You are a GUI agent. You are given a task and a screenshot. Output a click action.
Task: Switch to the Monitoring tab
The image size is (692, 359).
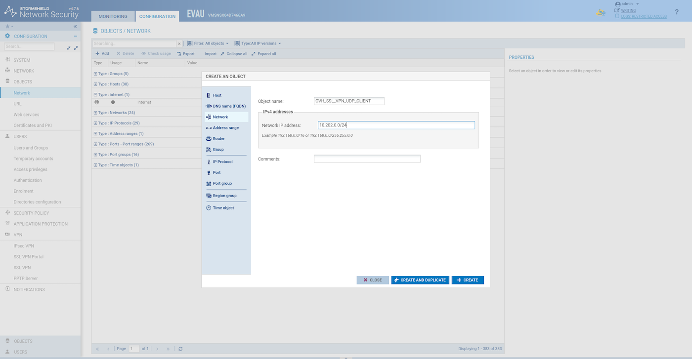(x=113, y=16)
